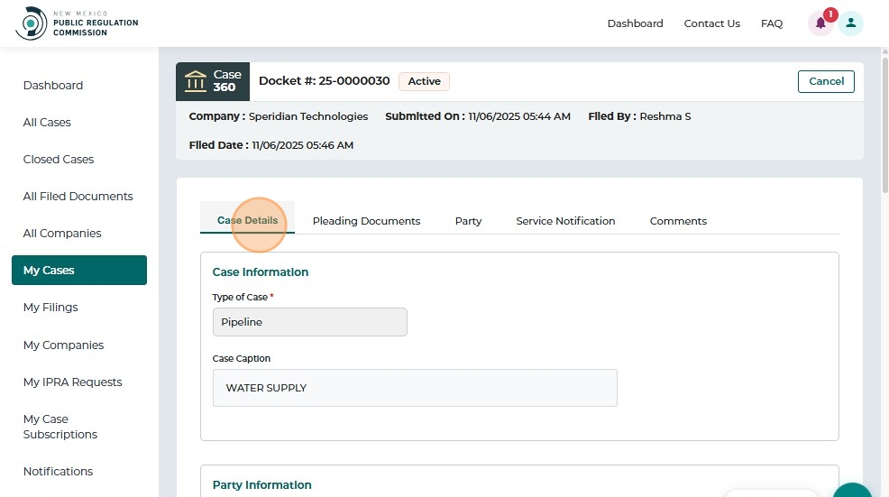Click the Case 360 courthouse icon

tap(196, 81)
